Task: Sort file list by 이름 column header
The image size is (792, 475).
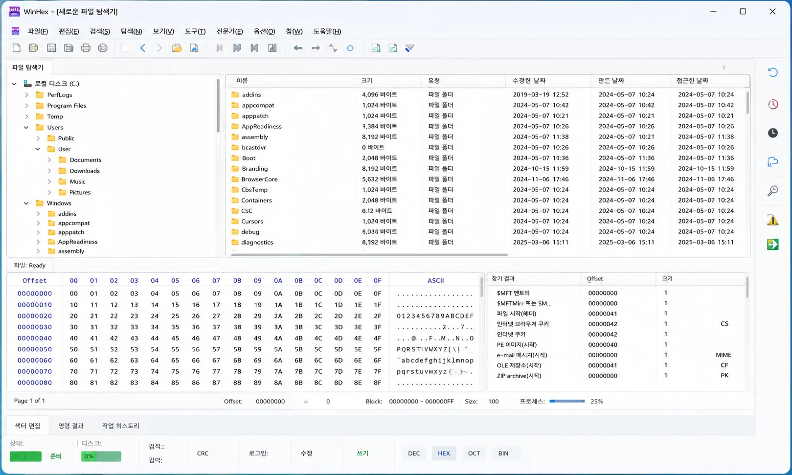Action: pos(291,81)
